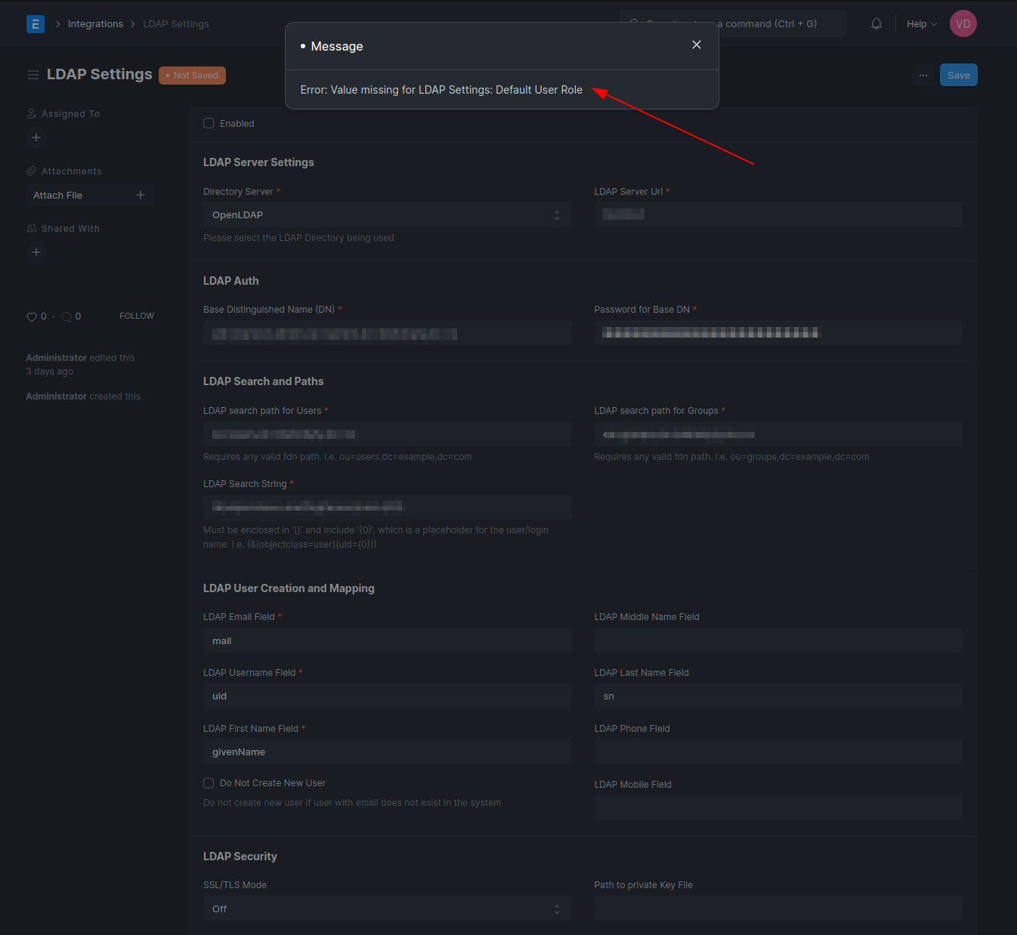Share the document via the Shared With plus icon
The width and height of the screenshot is (1017, 935).
36,252
